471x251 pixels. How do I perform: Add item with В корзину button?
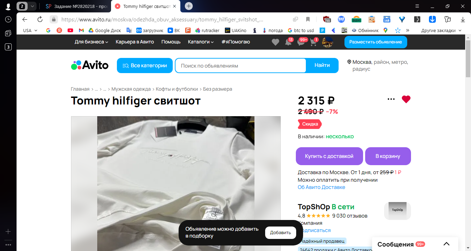(x=388, y=156)
